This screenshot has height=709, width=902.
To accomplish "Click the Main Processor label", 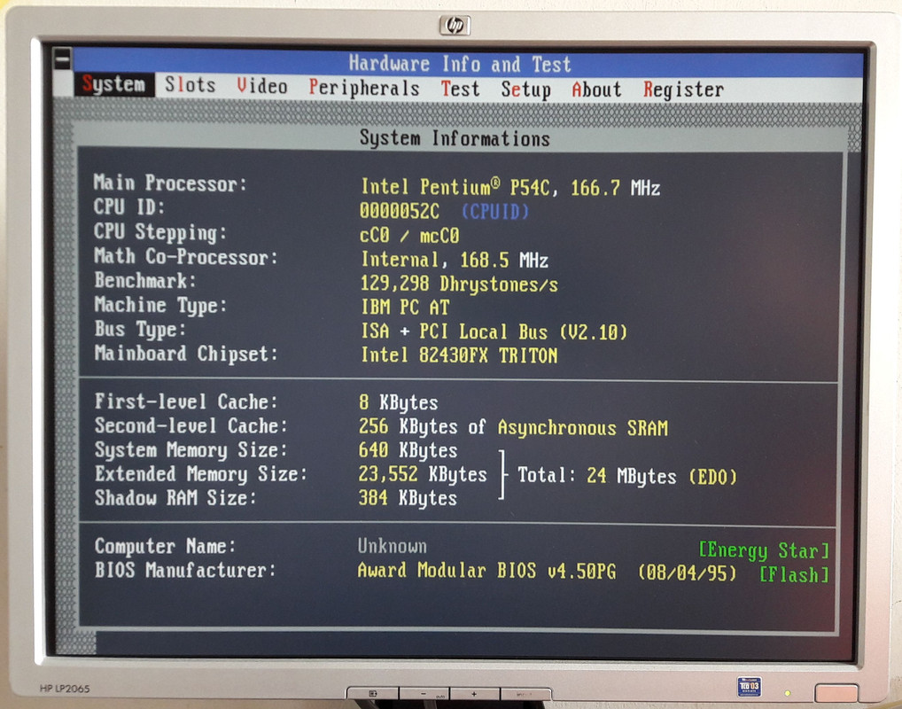I will (170, 183).
